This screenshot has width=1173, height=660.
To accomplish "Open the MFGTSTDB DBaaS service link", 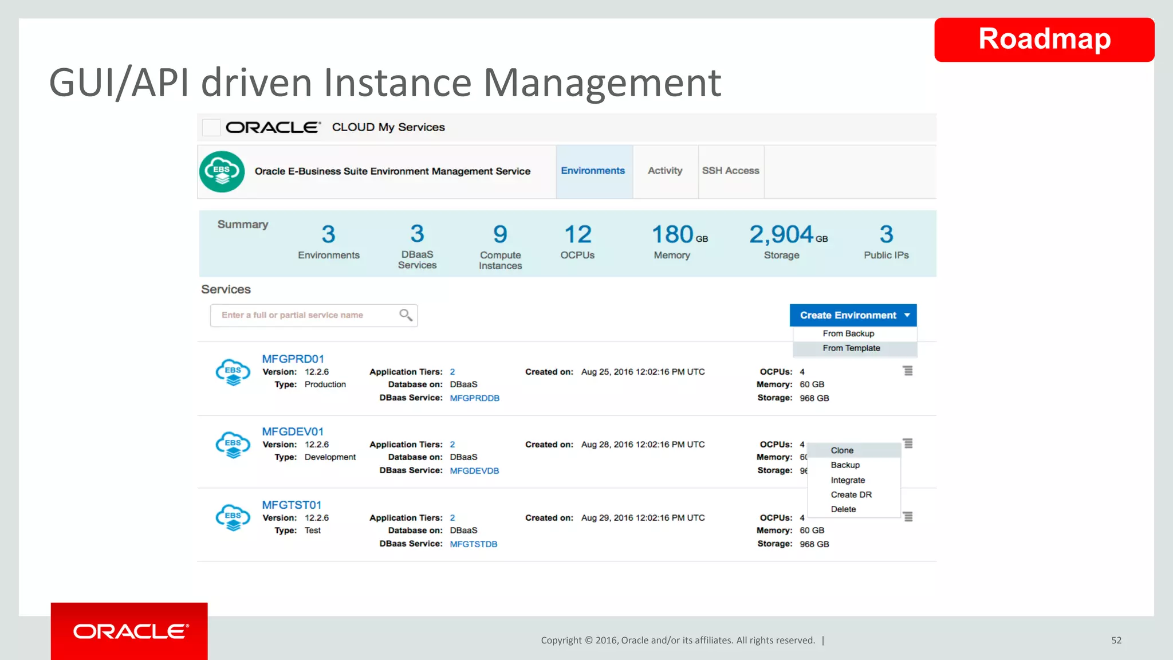I will tap(474, 544).
